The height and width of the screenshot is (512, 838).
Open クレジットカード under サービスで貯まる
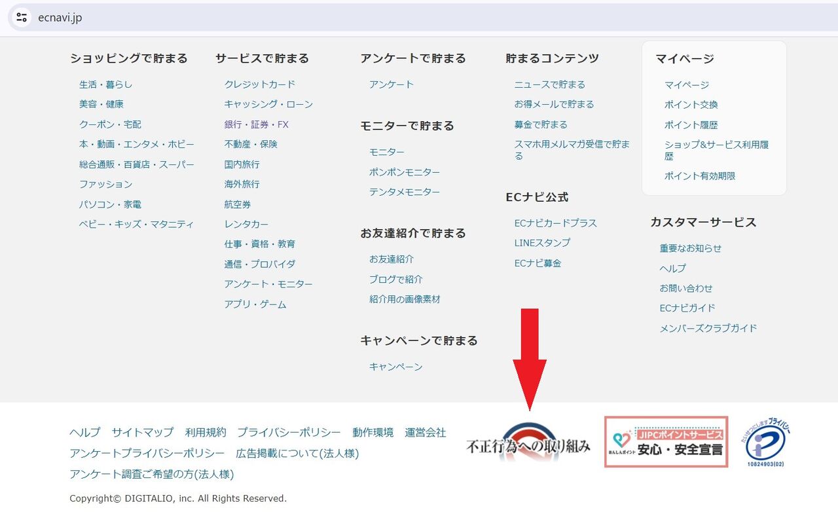coord(261,84)
